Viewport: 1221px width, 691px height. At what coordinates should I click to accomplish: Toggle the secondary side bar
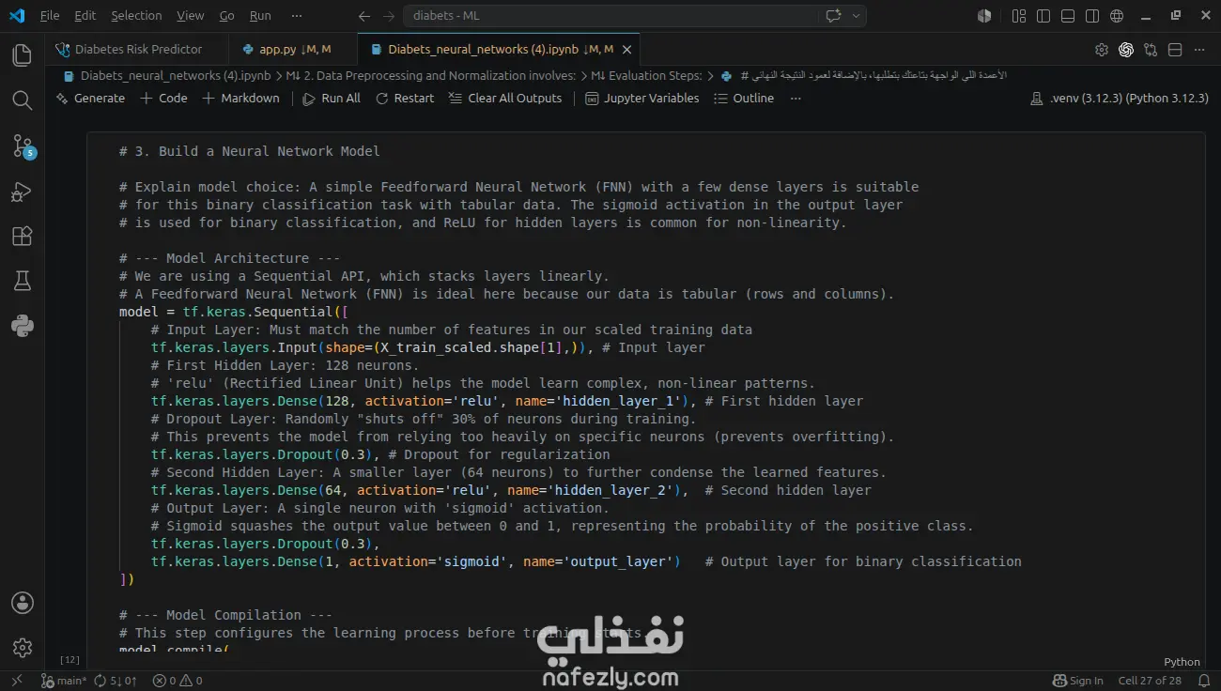(1092, 16)
